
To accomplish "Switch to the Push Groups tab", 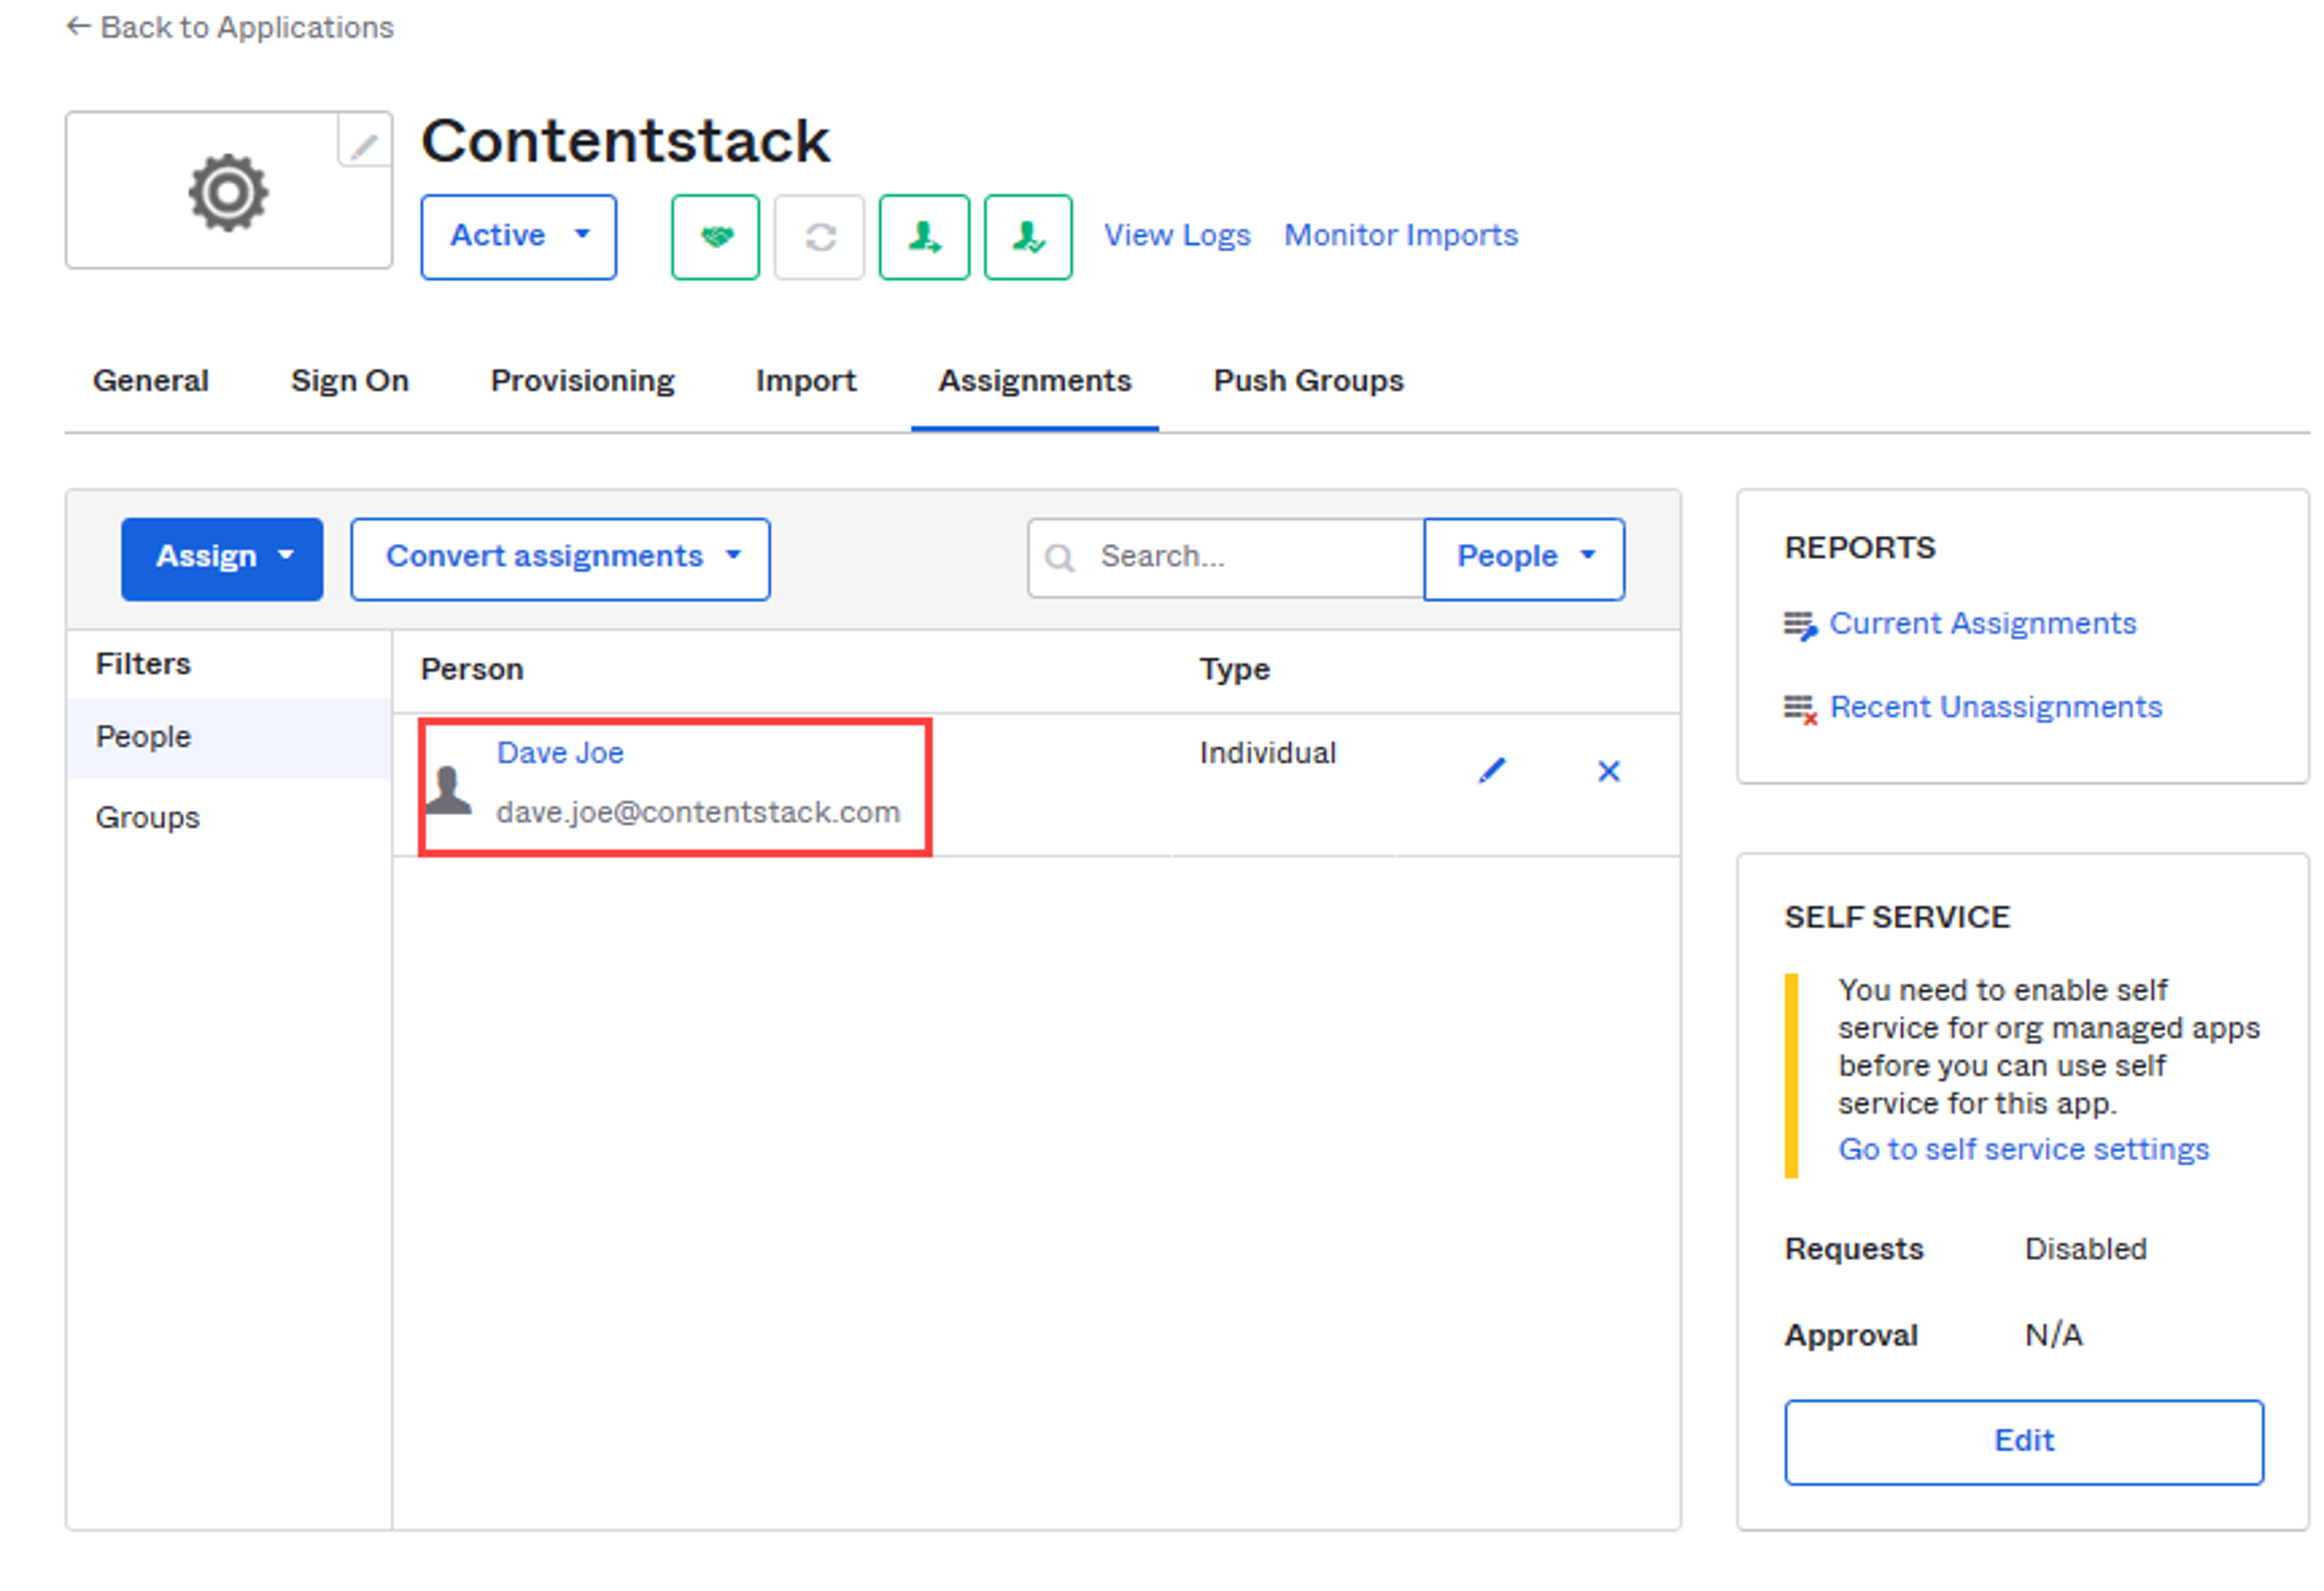I will point(1309,381).
